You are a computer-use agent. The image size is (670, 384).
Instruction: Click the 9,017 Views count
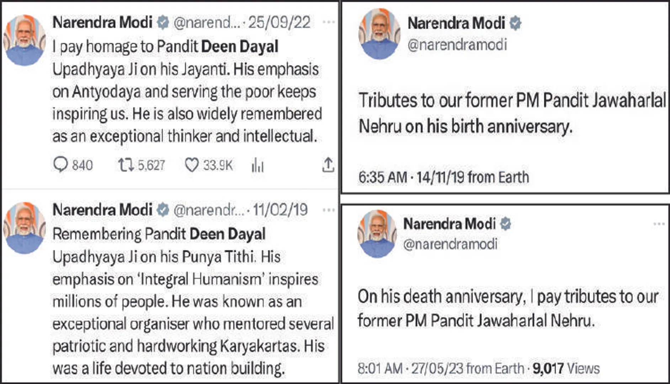566,368
